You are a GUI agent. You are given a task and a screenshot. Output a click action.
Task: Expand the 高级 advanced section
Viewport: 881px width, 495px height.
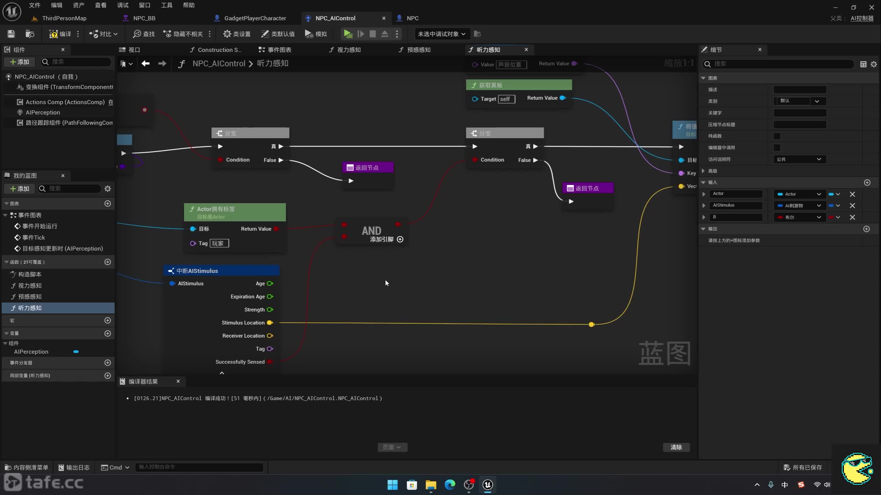703,171
